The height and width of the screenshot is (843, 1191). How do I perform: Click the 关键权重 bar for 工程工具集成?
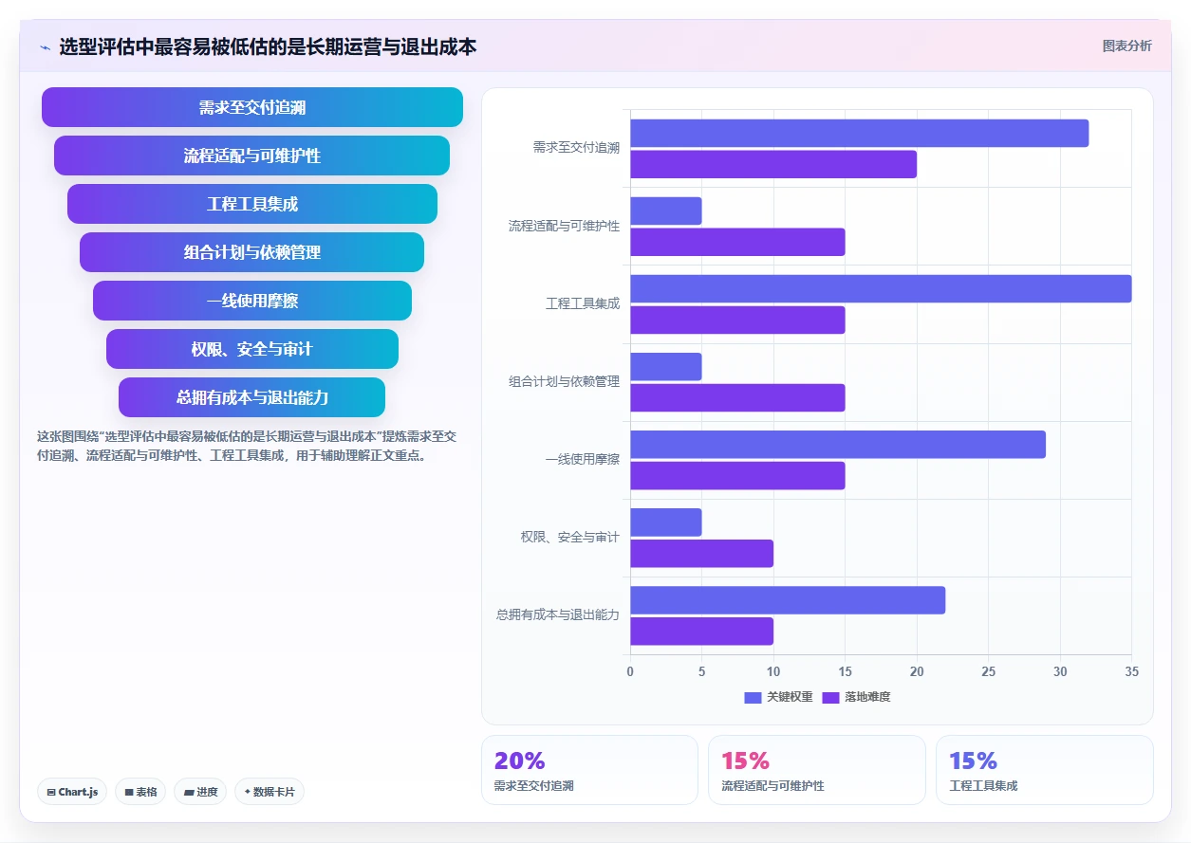pos(881,289)
